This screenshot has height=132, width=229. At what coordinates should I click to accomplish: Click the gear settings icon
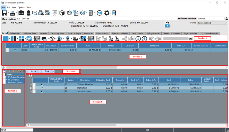pyautogui.click(x=107, y=13)
